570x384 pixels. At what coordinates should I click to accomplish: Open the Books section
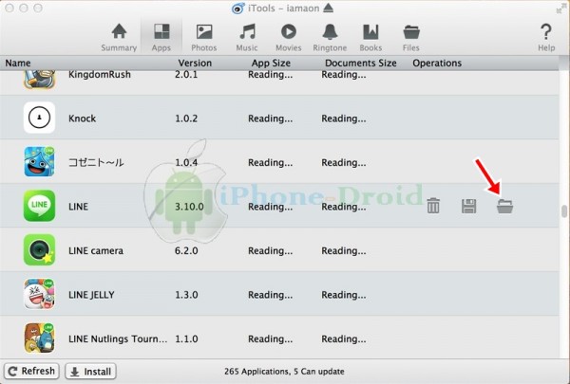tap(370, 37)
